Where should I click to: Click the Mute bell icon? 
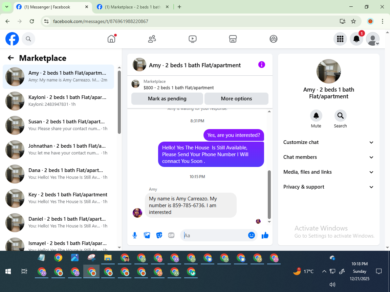(316, 116)
